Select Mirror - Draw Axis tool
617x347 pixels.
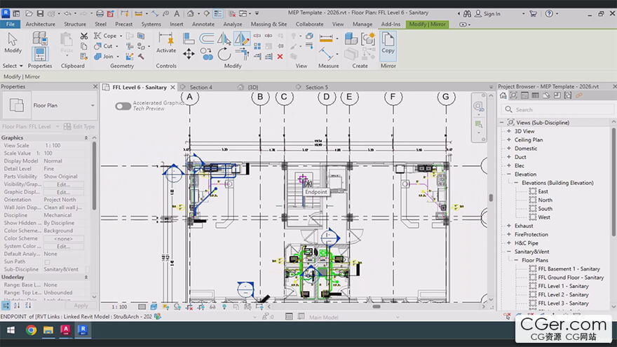pyautogui.click(x=243, y=39)
